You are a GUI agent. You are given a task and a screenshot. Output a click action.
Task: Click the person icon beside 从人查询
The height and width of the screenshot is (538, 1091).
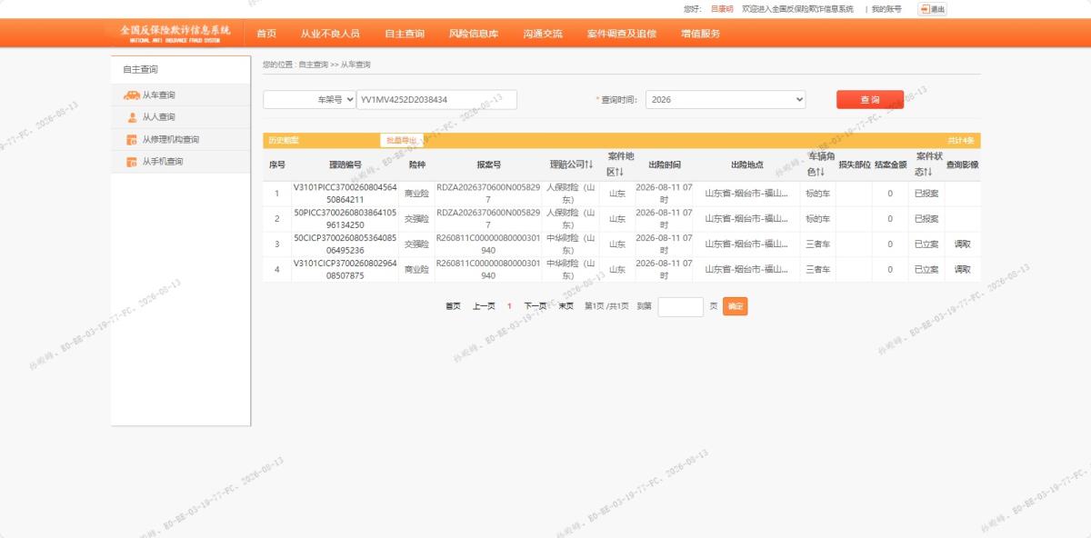132,117
